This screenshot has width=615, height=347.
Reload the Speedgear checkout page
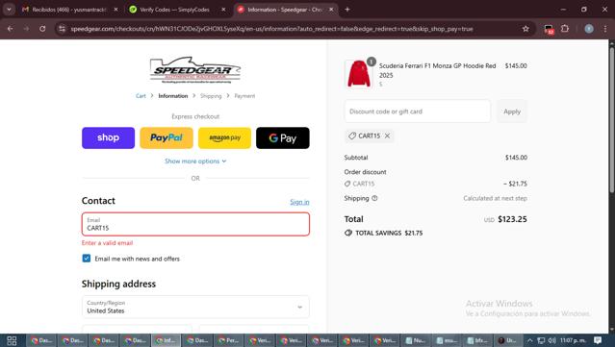42,29
